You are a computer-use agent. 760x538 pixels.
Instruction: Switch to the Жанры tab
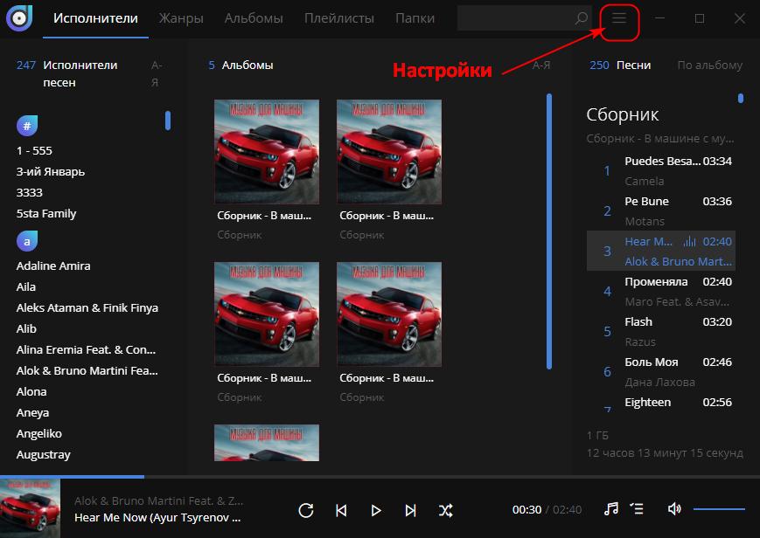click(x=181, y=18)
